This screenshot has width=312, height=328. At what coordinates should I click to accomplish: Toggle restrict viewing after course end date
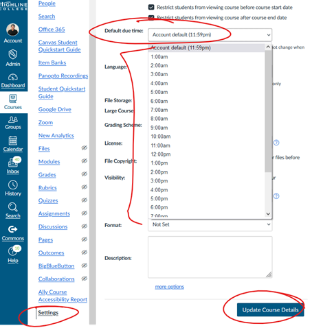[151, 17]
